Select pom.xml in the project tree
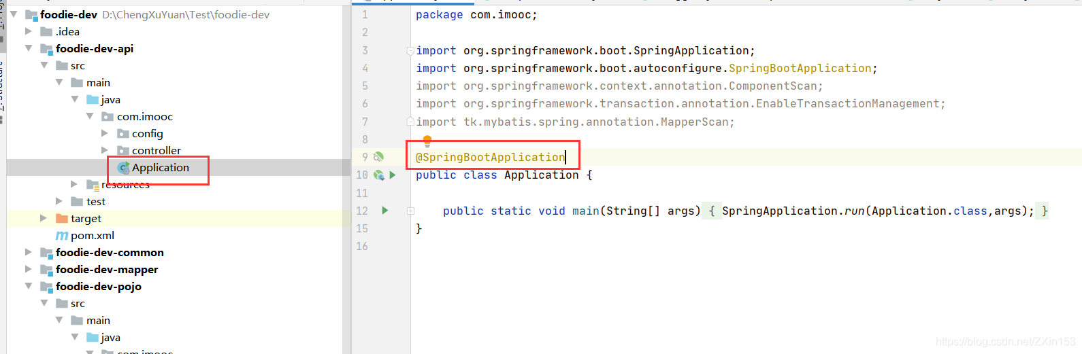This screenshot has height=354, width=1082. [x=93, y=236]
